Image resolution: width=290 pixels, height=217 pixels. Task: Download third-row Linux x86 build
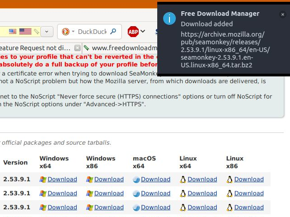(x=249, y=207)
